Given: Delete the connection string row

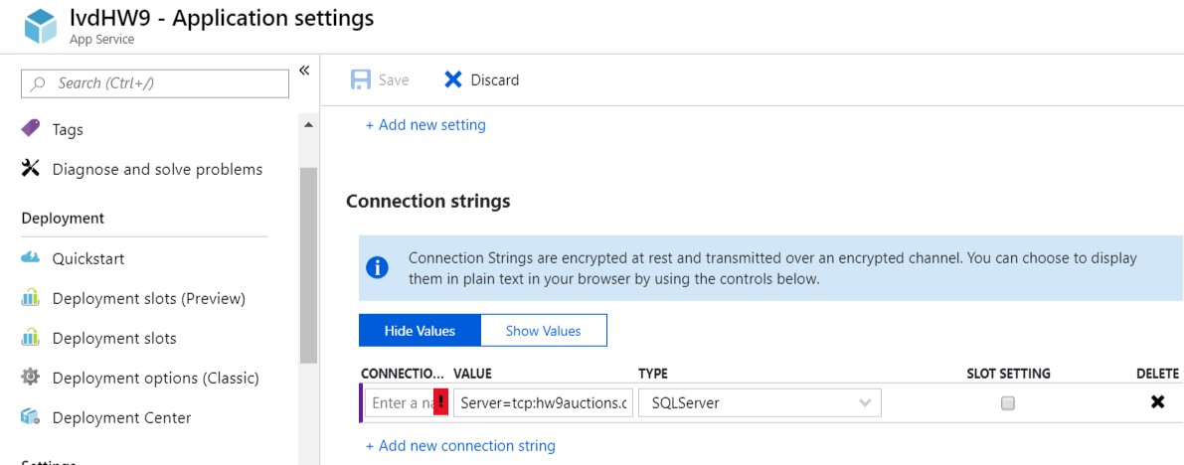Looking at the screenshot, I should (1157, 402).
